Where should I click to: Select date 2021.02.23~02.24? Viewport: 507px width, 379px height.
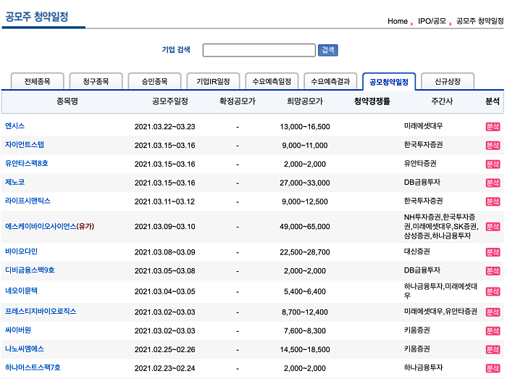[x=165, y=368]
